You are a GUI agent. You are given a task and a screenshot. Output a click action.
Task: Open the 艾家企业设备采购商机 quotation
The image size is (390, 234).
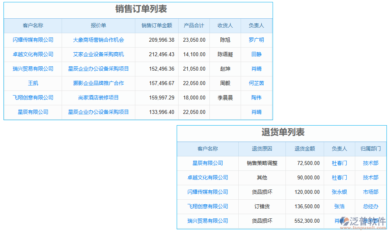click(98, 55)
